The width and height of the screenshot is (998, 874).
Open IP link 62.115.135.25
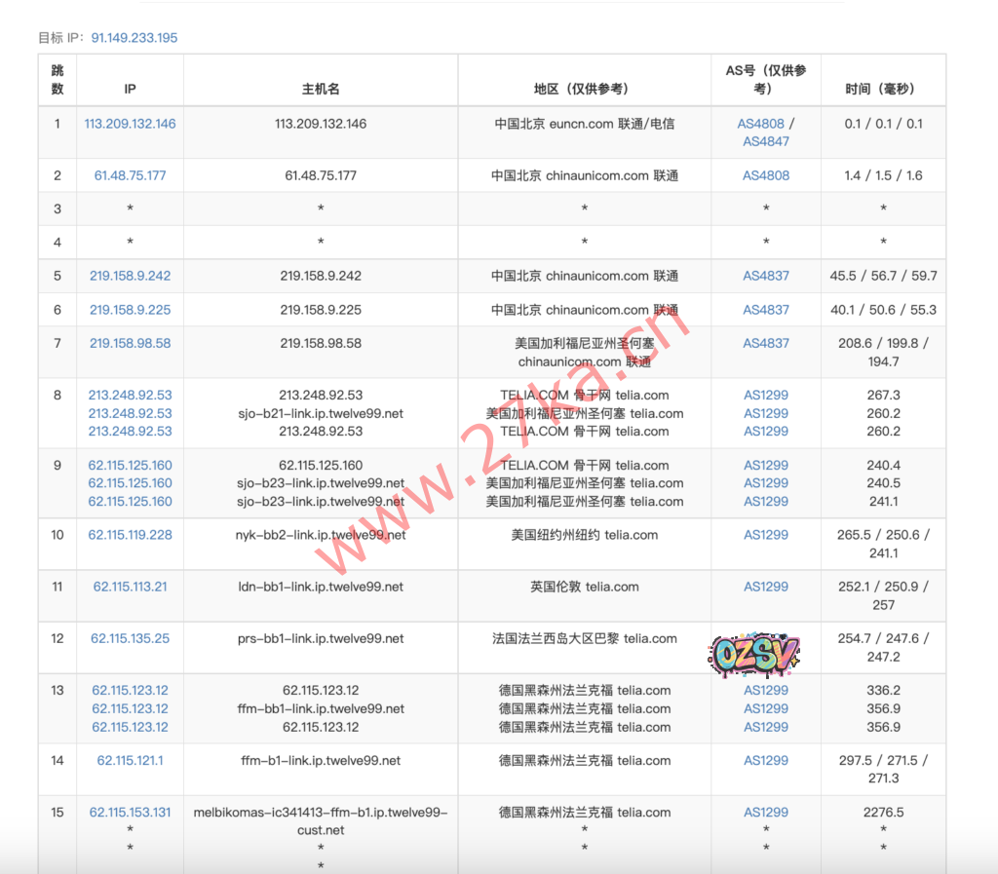pyautogui.click(x=130, y=638)
